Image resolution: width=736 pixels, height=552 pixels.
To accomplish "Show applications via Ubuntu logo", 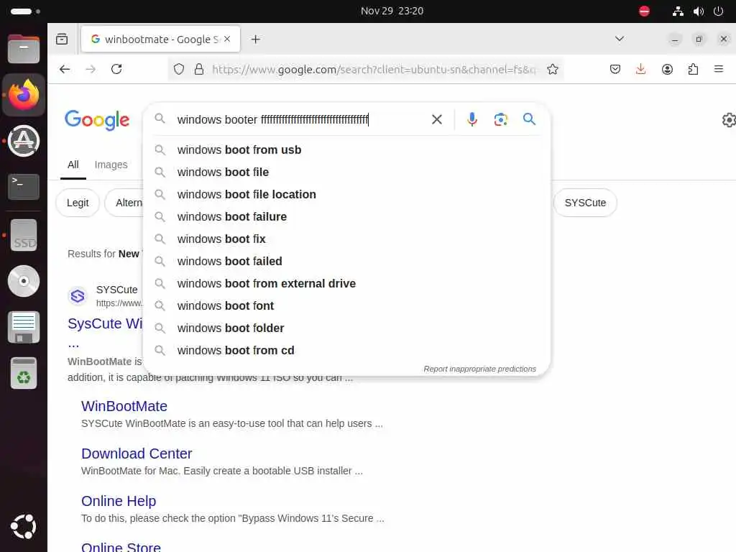I will pos(24,526).
